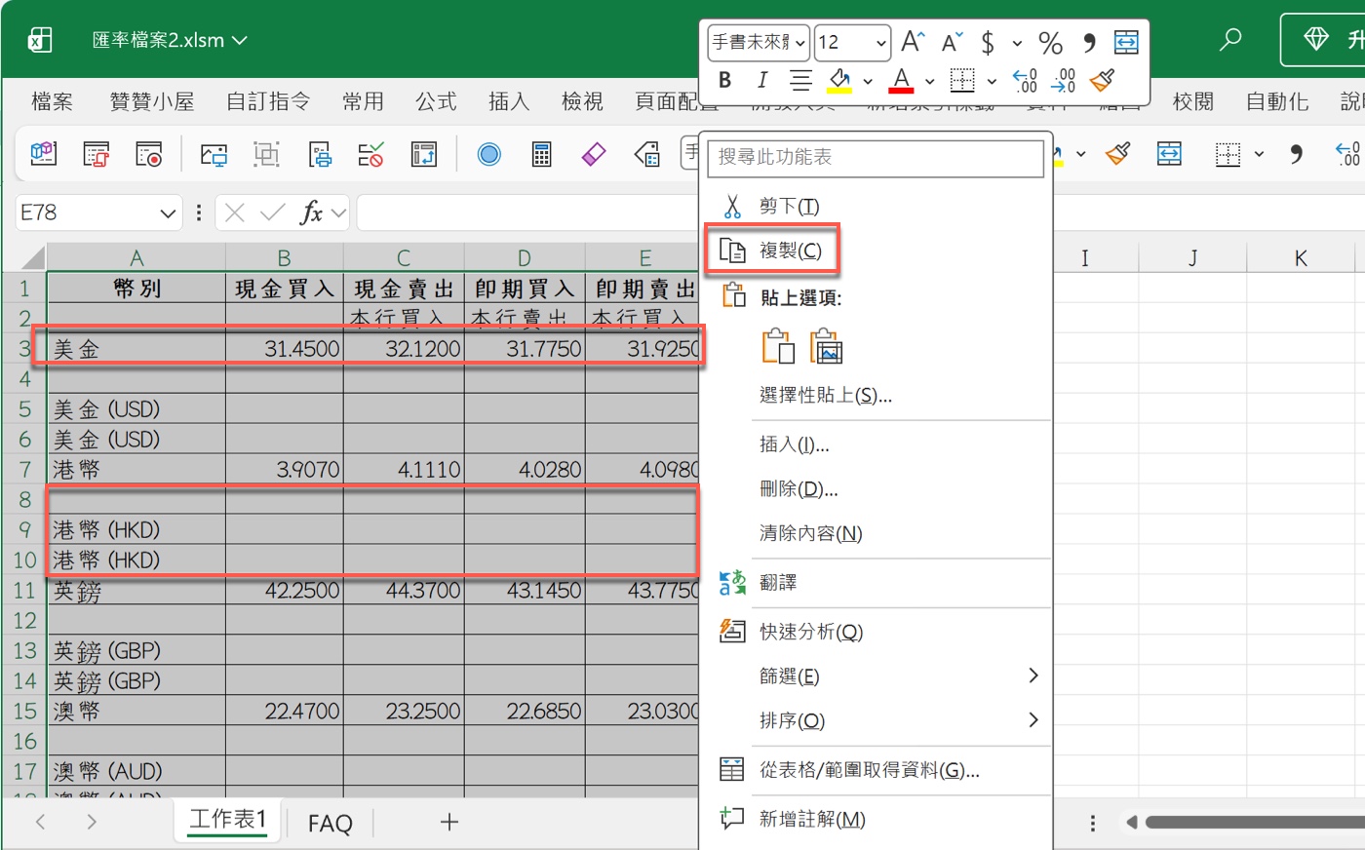Screen dimensions: 1365x850
Task: Choose 複製(C) from context menu
Action: 771,251
